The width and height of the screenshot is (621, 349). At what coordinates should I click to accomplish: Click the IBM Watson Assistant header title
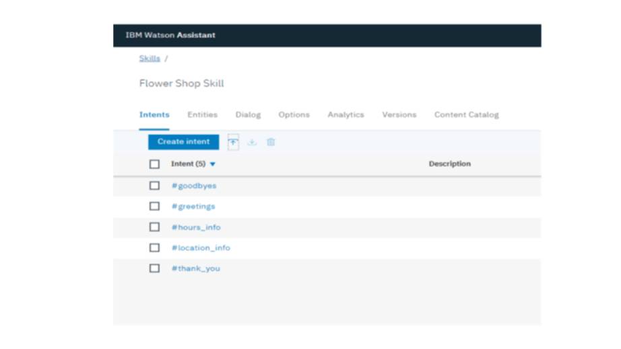coord(170,36)
